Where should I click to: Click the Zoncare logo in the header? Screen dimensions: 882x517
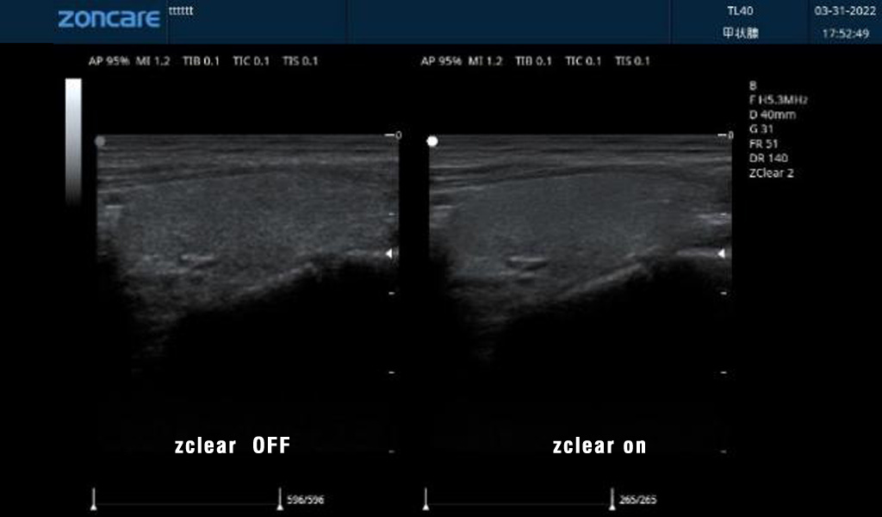[109, 19]
